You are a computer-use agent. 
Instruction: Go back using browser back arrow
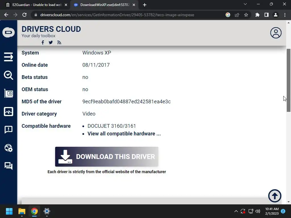(x=6, y=15)
